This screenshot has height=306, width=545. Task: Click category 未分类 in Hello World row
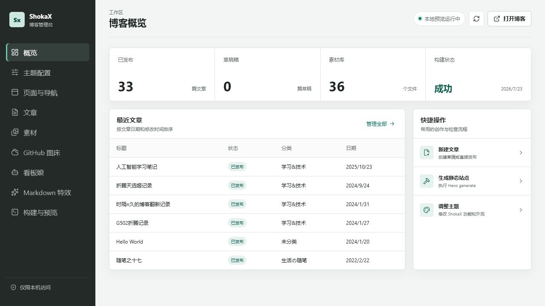[x=289, y=241]
